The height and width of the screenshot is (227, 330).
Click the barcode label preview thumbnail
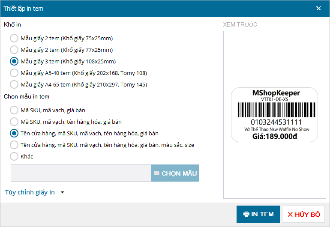click(274, 115)
